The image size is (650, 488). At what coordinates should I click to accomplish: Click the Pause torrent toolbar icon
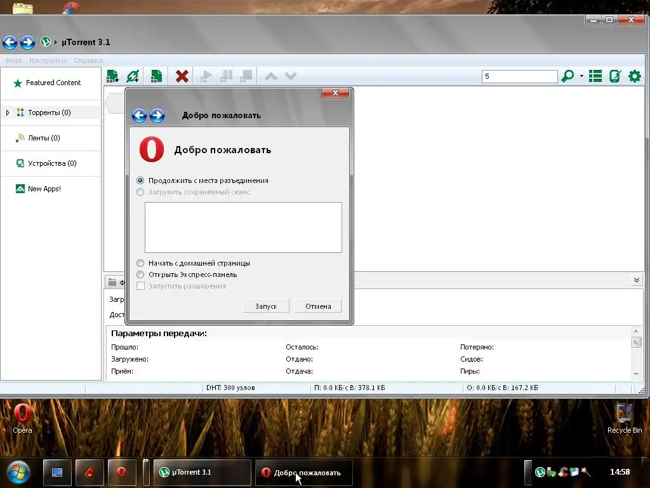coord(226,76)
